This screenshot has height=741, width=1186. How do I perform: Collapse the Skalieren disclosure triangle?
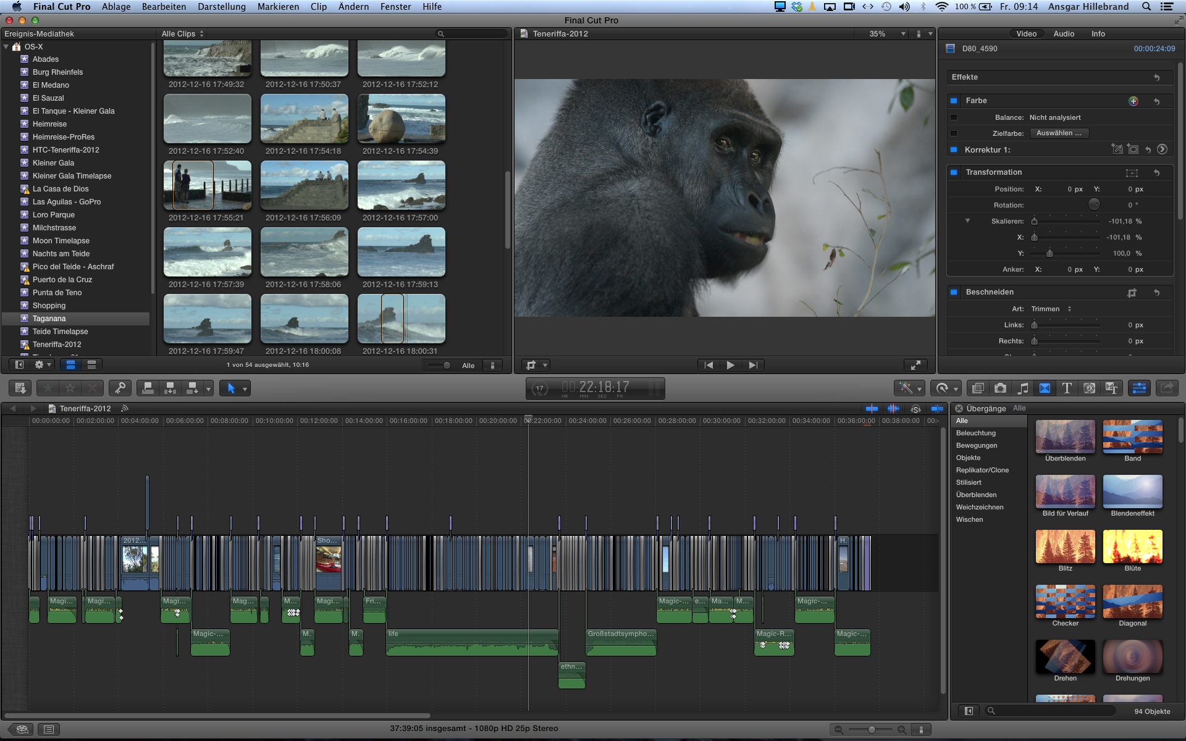click(x=967, y=221)
